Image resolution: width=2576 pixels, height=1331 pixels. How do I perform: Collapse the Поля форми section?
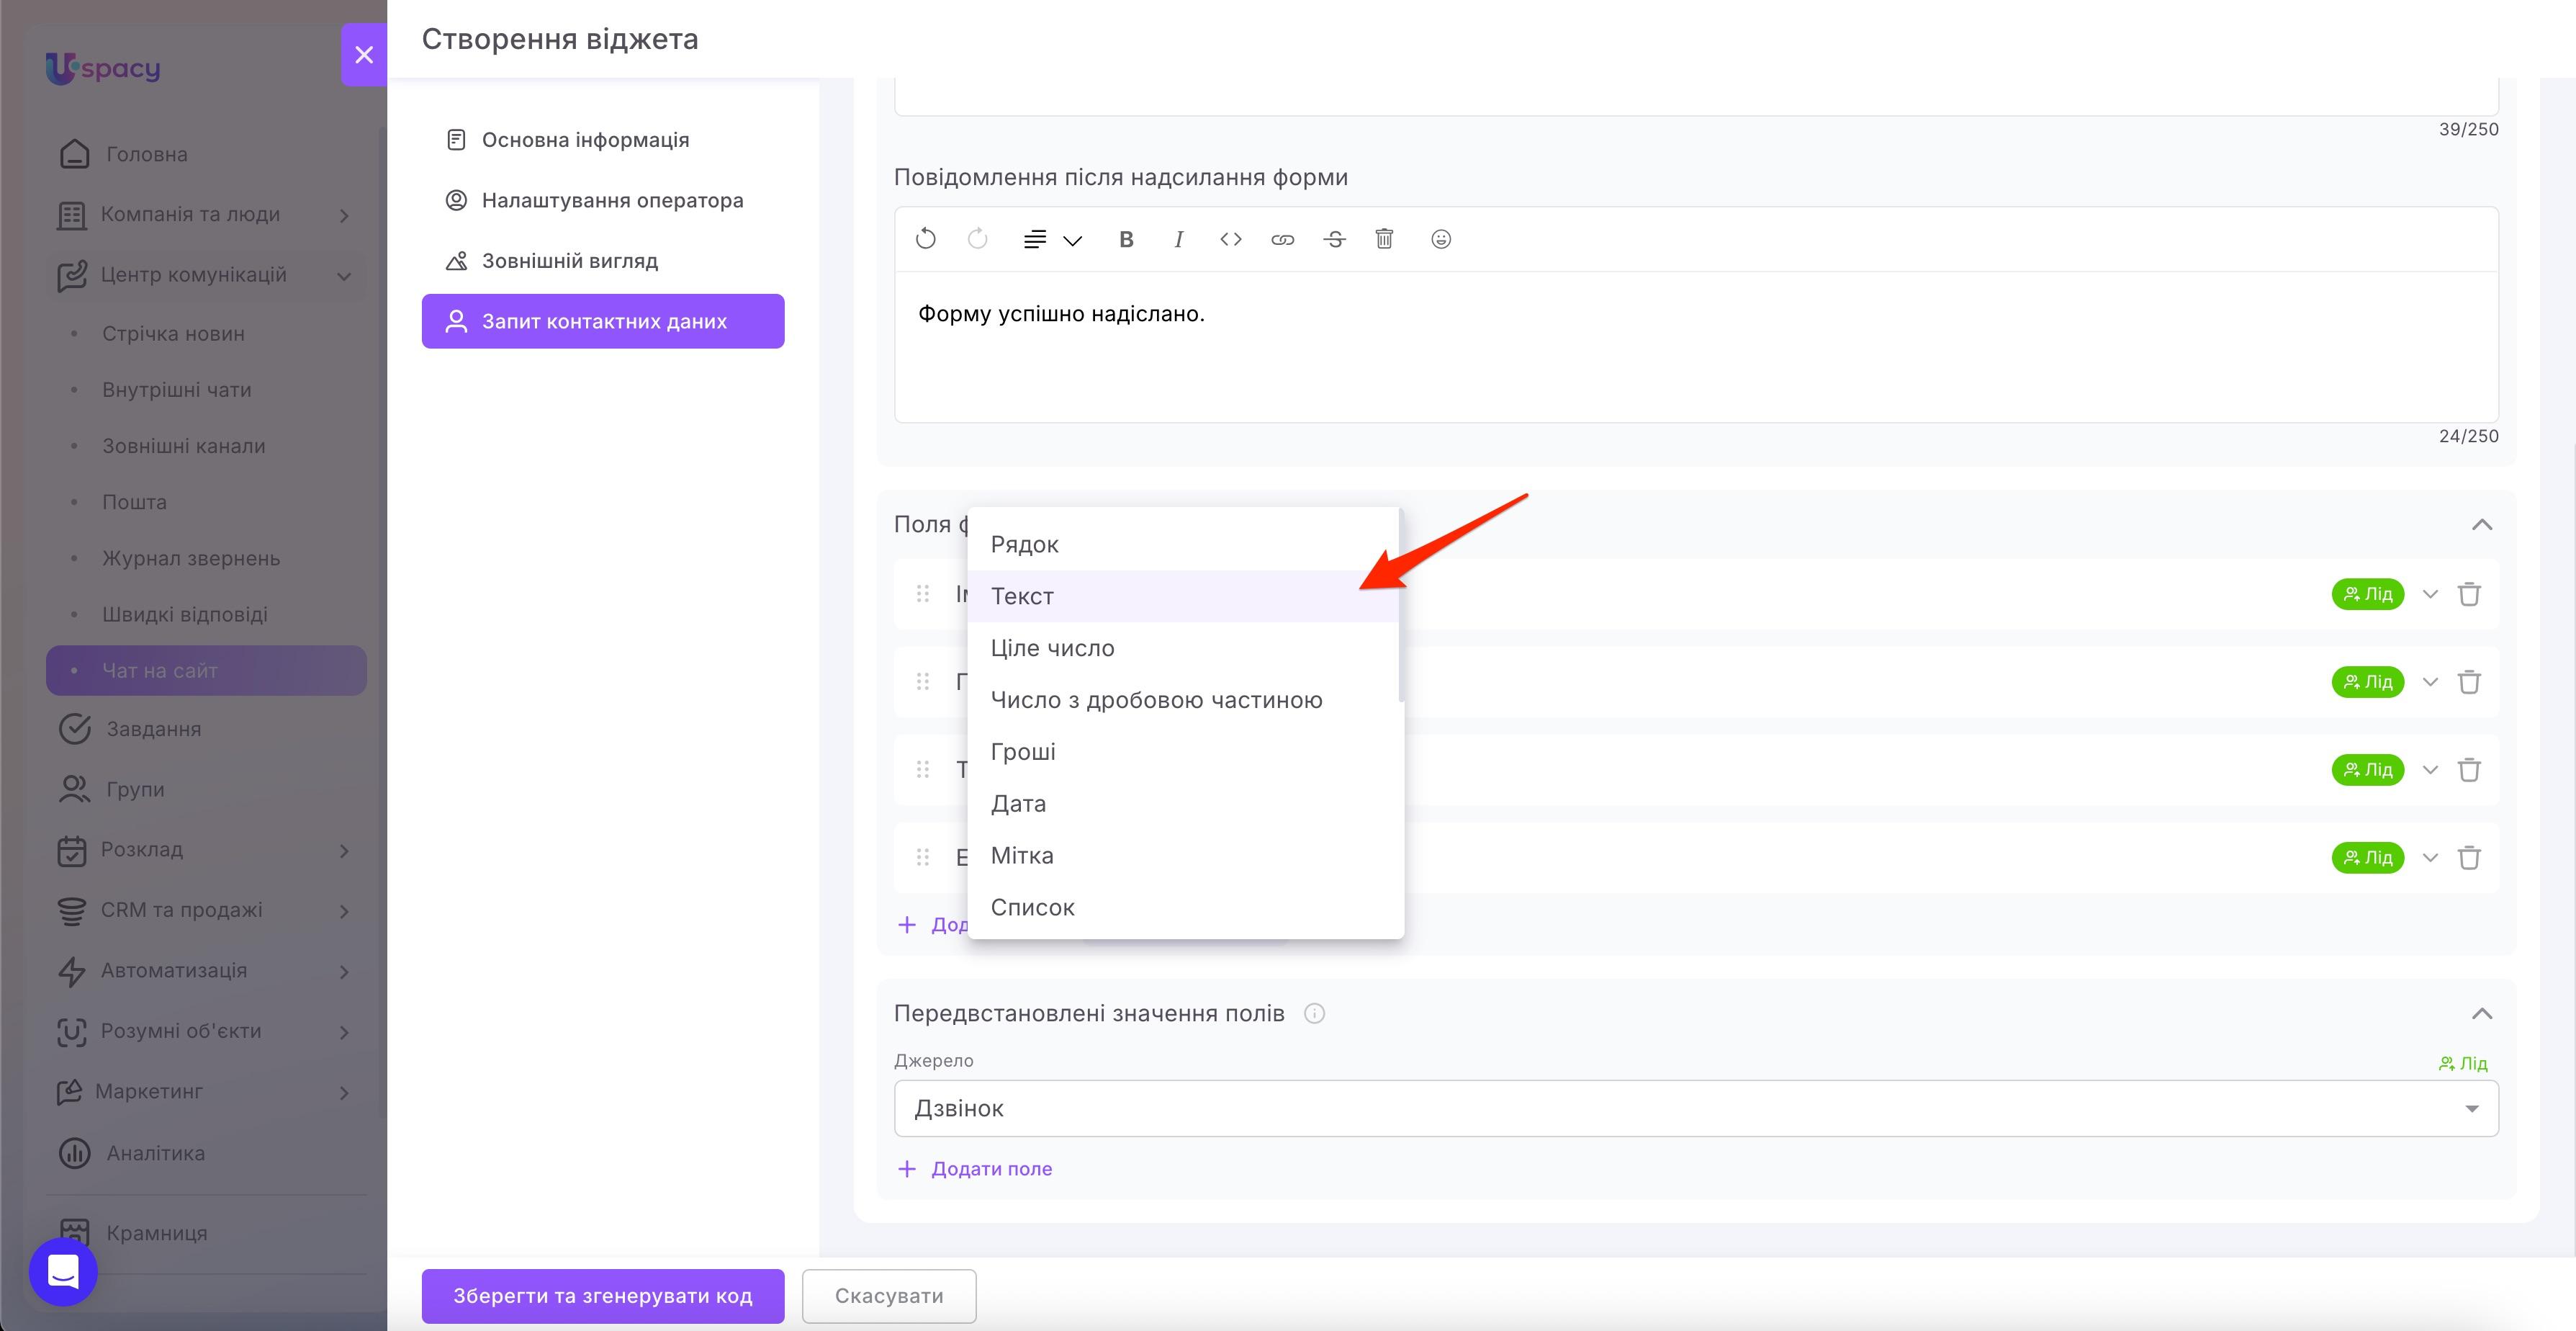[2481, 524]
